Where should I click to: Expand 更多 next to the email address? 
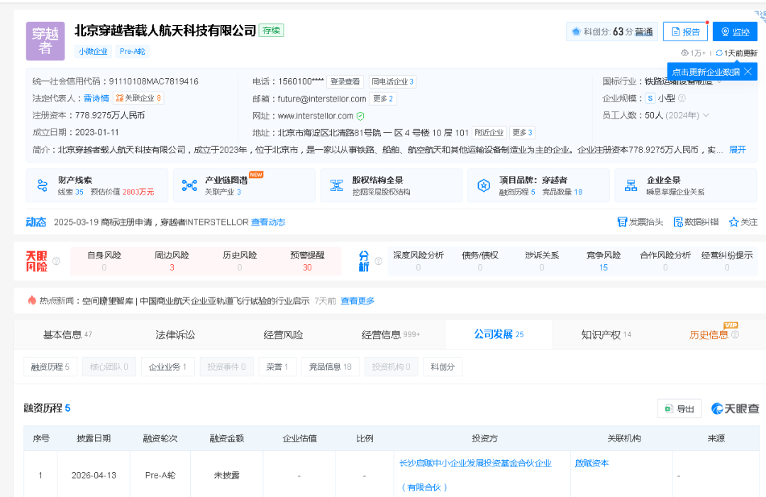click(x=383, y=99)
